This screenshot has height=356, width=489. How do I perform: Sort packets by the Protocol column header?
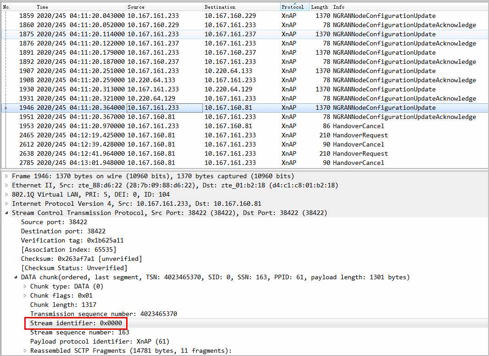coord(293,7)
